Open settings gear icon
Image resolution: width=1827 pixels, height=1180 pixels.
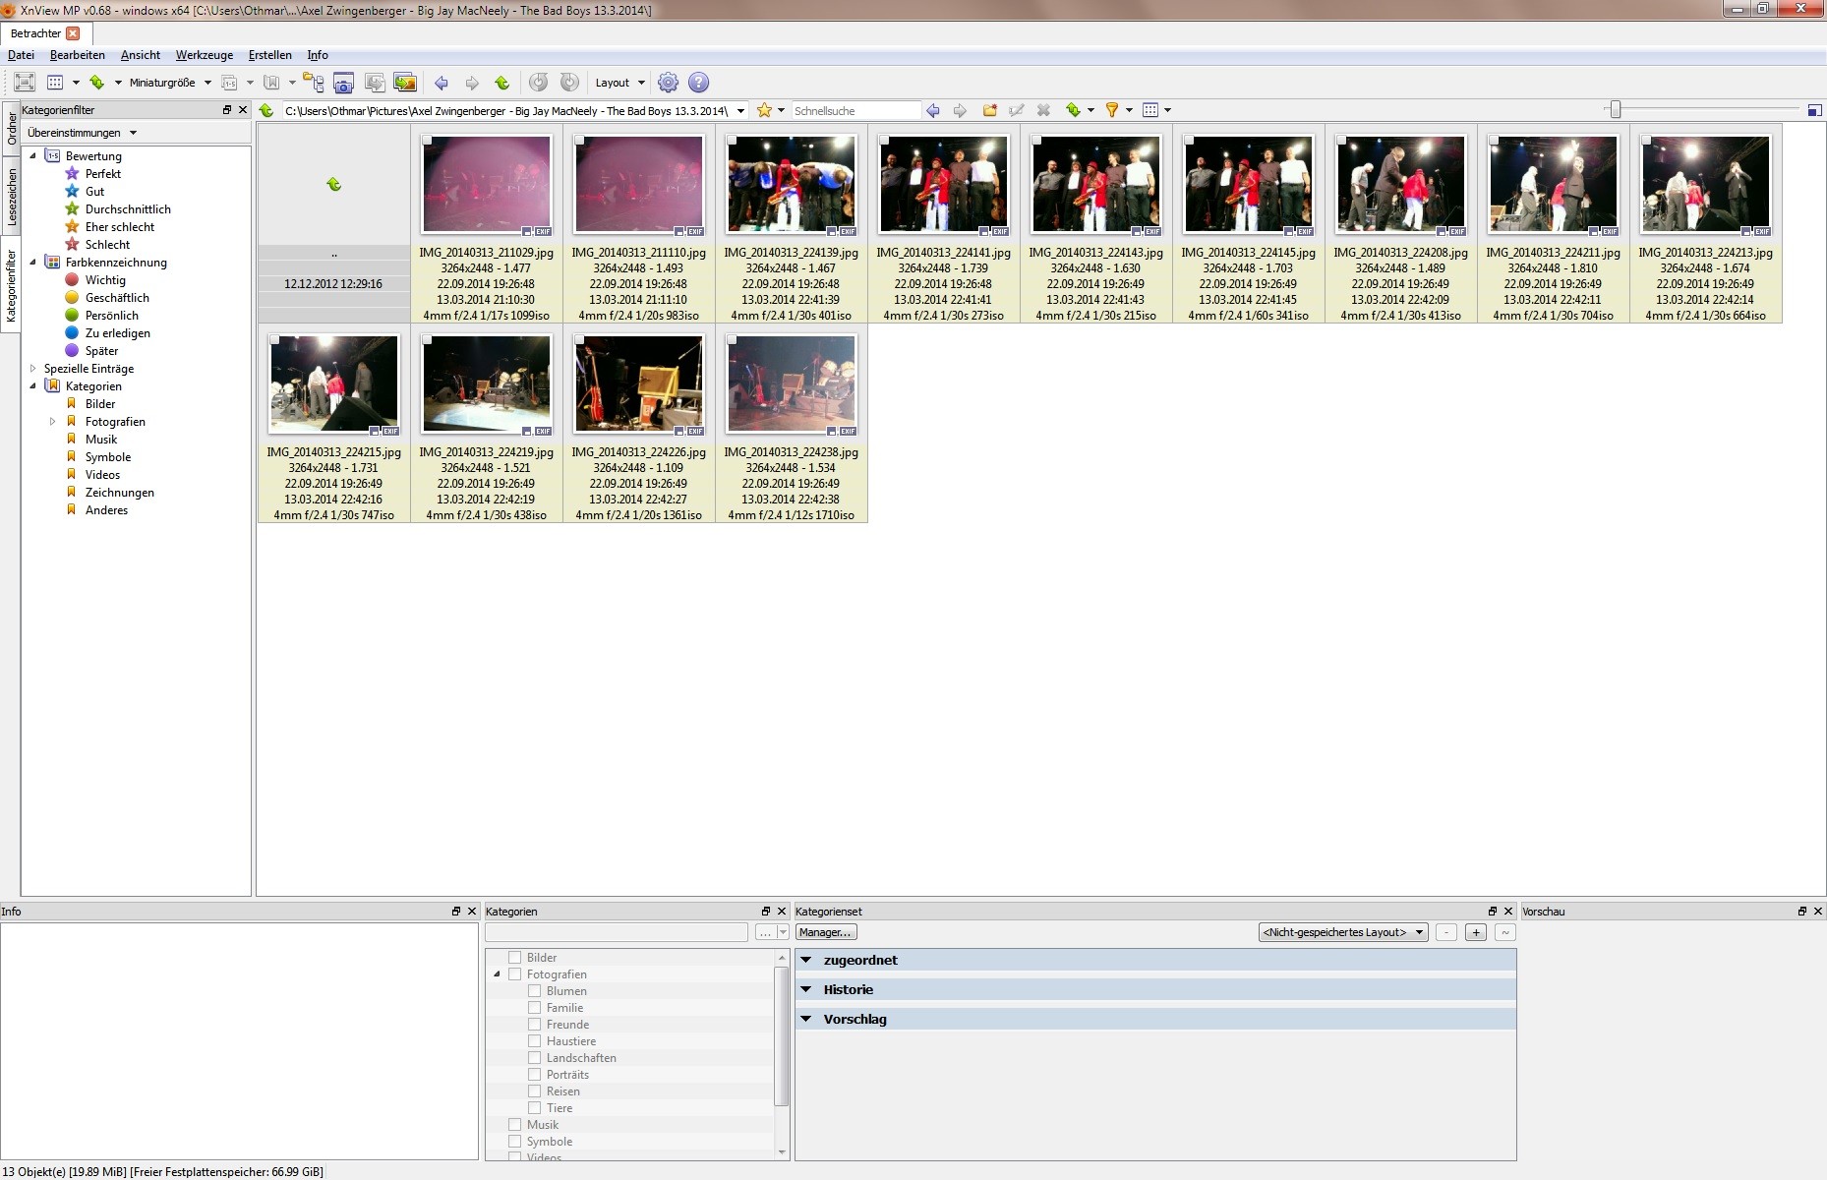[x=669, y=83]
